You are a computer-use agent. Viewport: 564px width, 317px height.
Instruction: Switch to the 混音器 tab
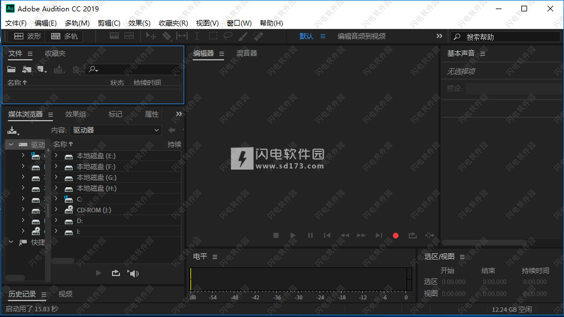tap(246, 53)
